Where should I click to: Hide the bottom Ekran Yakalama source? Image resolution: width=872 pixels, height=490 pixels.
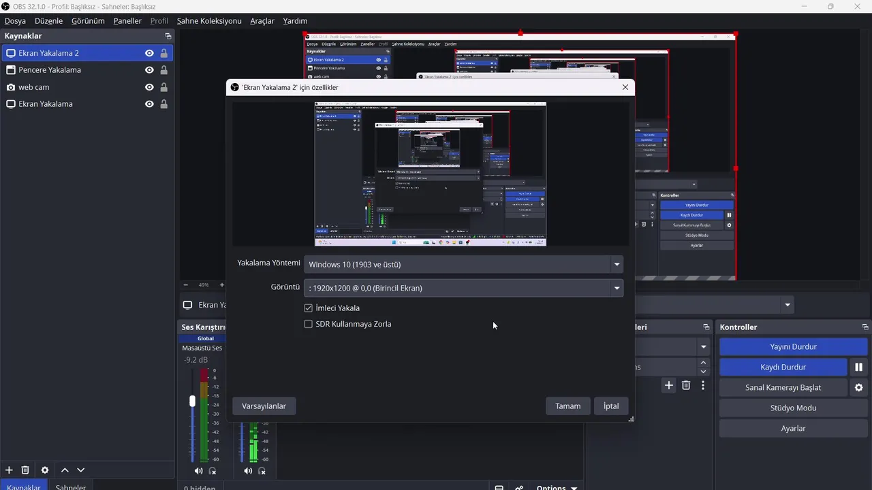pyautogui.click(x=149, y=104)
